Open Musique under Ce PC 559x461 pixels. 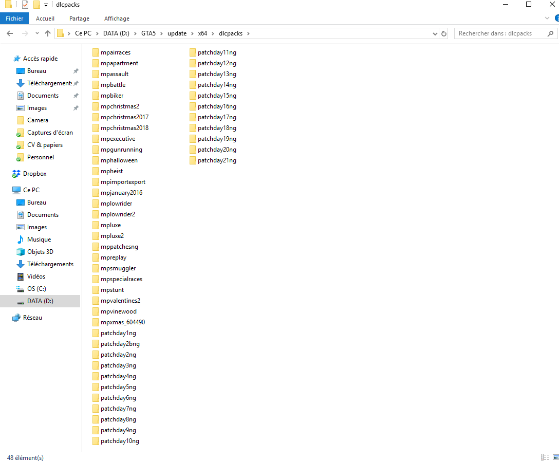(x=39, y=239)
